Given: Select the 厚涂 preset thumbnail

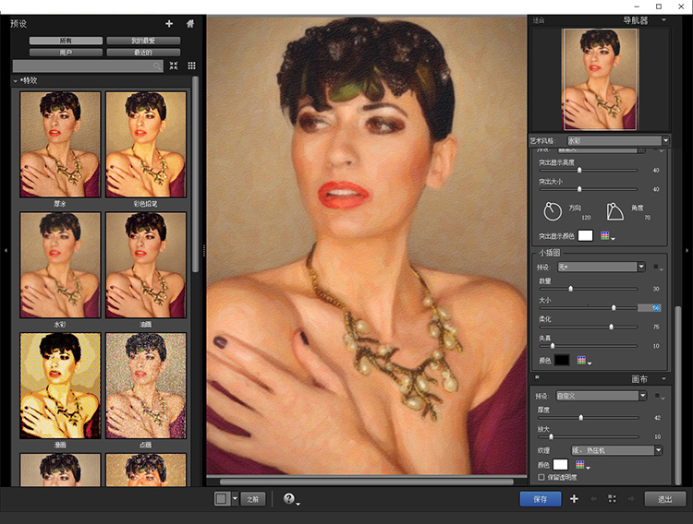Looking at the screenshot, I should pyautogui.click(x=60, y=144).
